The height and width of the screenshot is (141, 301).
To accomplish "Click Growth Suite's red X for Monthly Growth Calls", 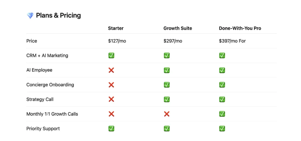I will pos(167,114).
